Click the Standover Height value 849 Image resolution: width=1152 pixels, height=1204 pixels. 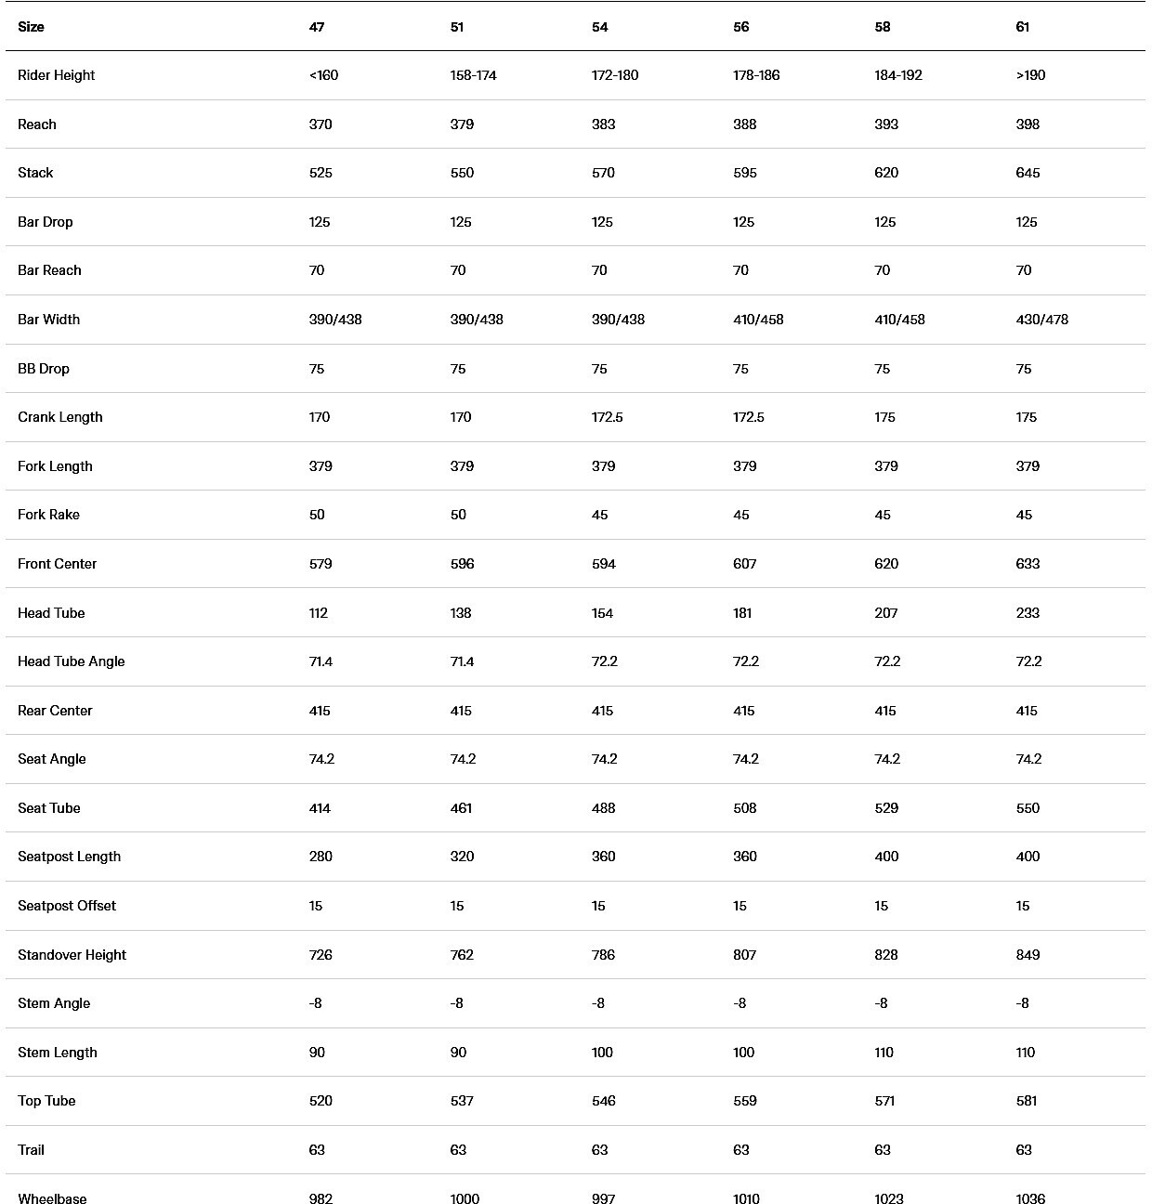click(1028, 955)
